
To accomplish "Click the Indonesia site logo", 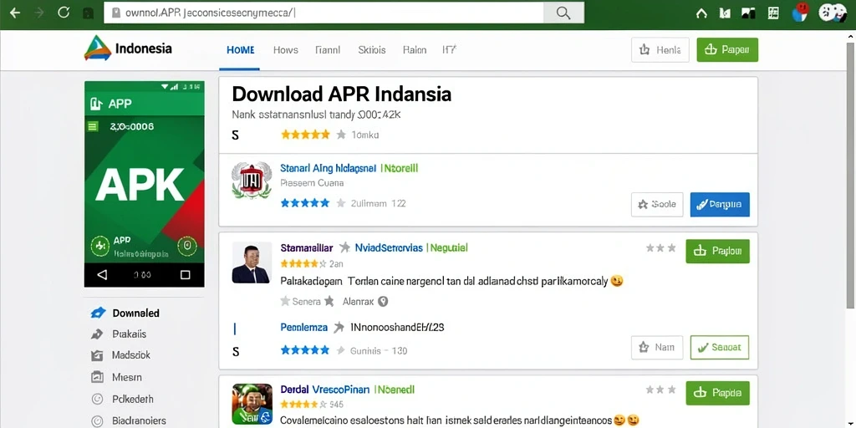I will point(128,48).
